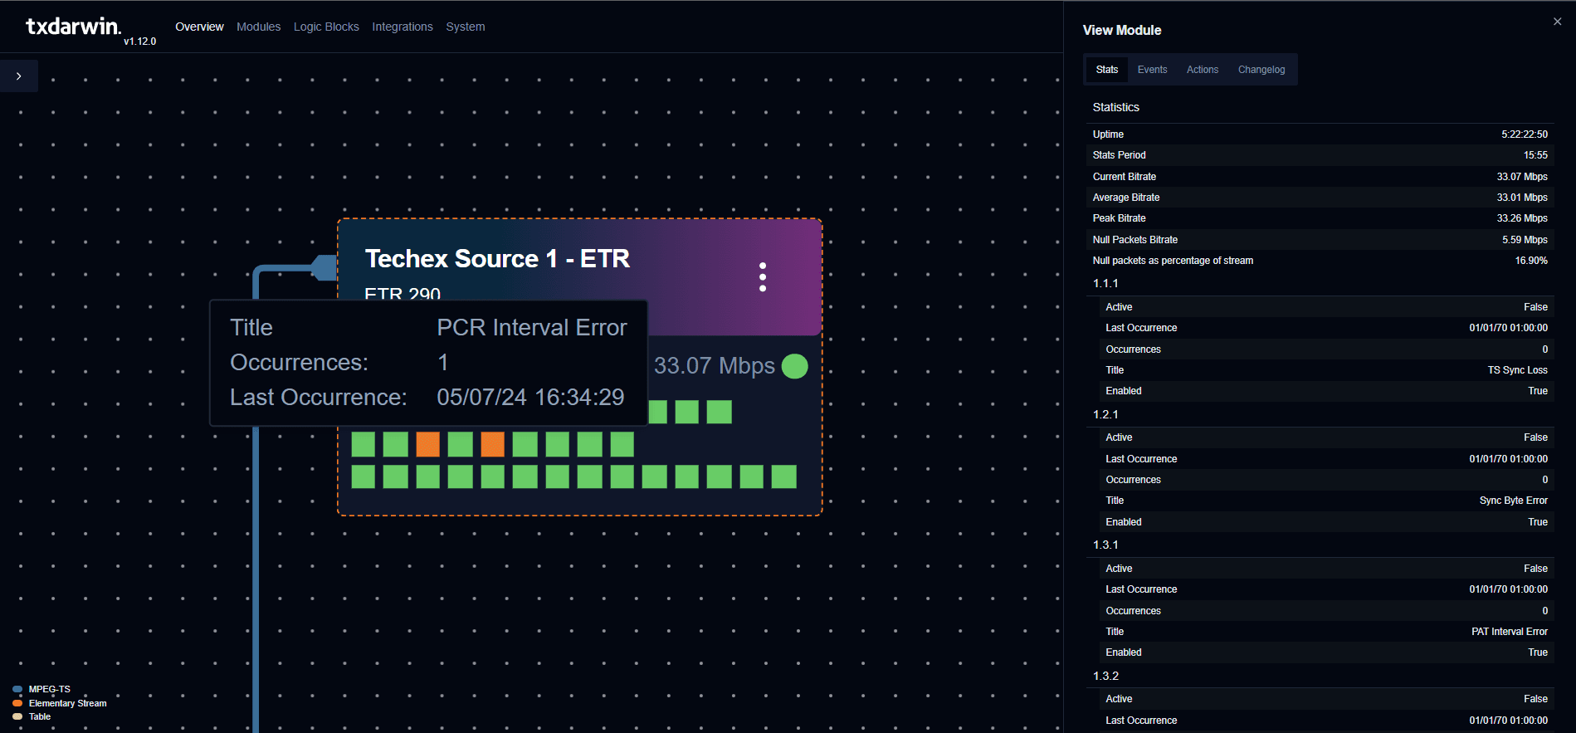Expand the left sidebar with the chevron
The width and height of the screenshot is (1576, 733).
point(18,76)
